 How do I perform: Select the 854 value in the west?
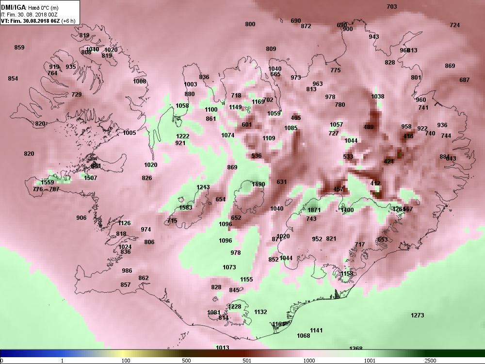[13, 79]
